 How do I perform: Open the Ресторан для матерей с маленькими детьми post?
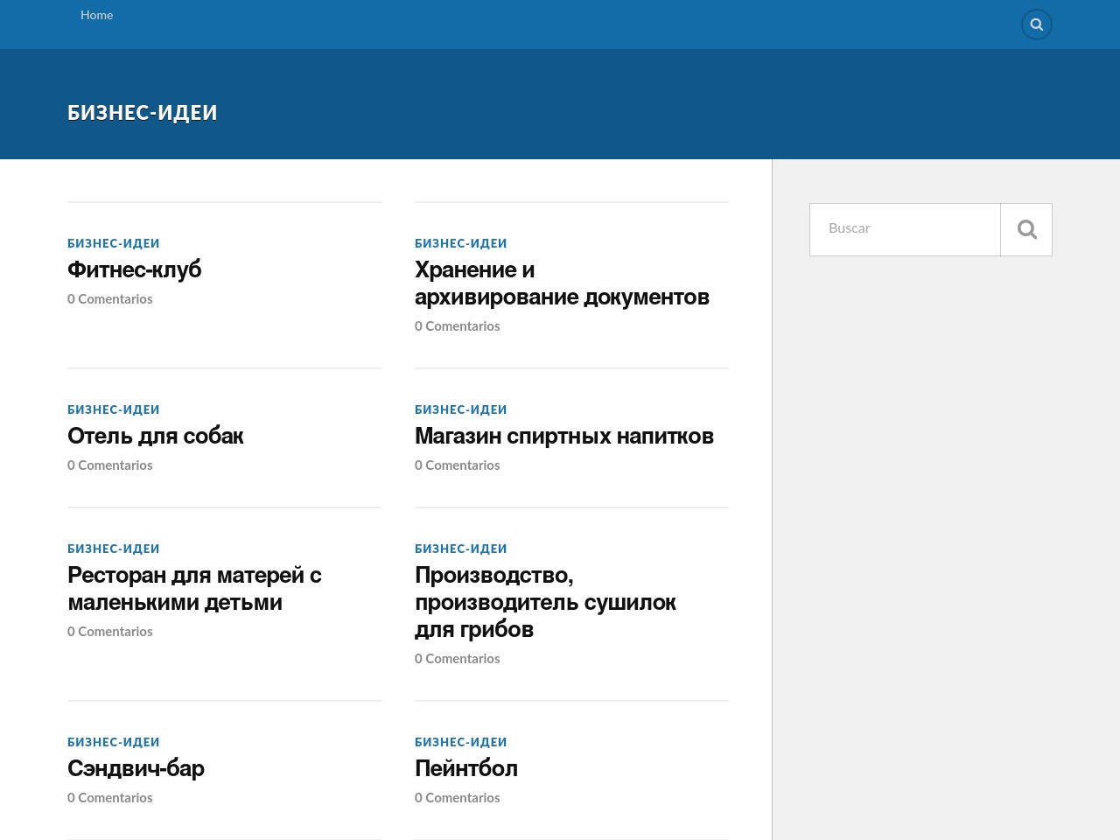tap(194, 589)
